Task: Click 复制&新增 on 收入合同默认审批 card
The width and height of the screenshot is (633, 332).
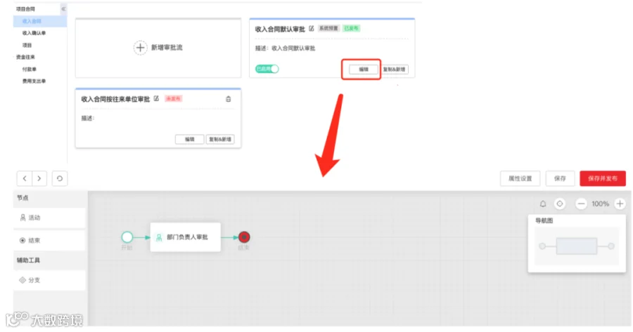Action: (394, 69)
